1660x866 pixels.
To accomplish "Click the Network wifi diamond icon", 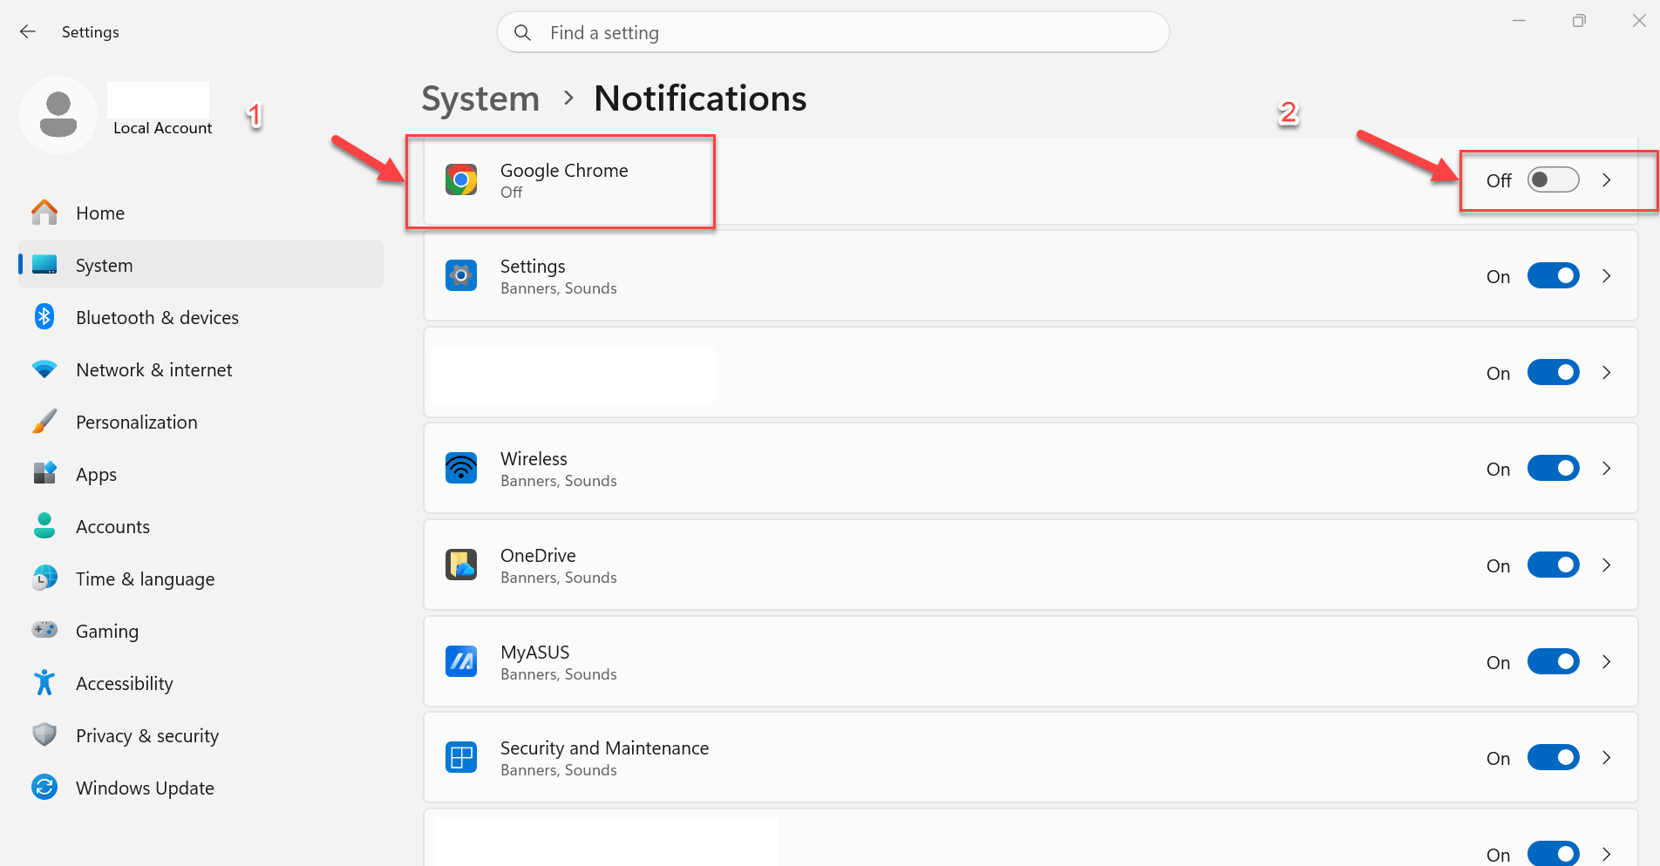I will (x=44, y=369).
